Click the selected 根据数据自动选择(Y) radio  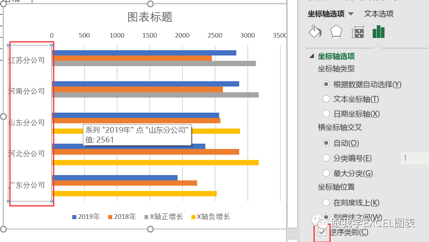point(326,84)
